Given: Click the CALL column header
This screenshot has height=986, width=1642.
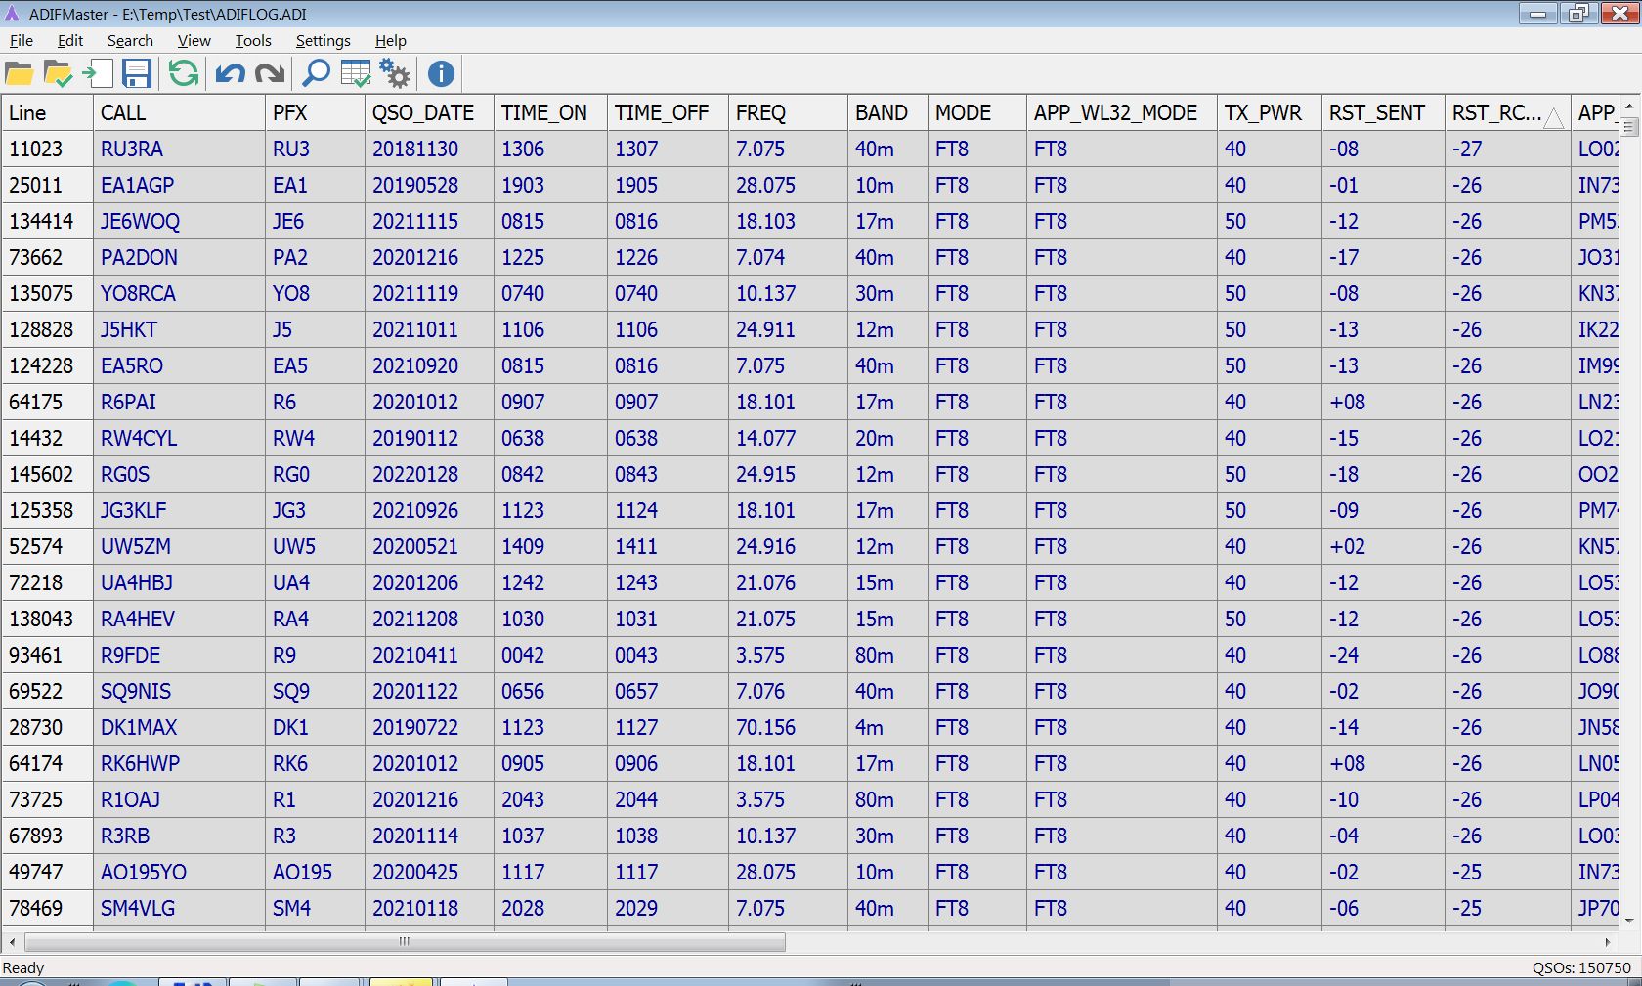Looking at the screenshot, I should 123,113.
